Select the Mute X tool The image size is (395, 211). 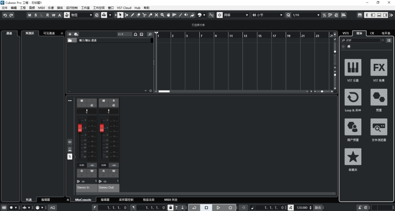[x=157, y=15]
